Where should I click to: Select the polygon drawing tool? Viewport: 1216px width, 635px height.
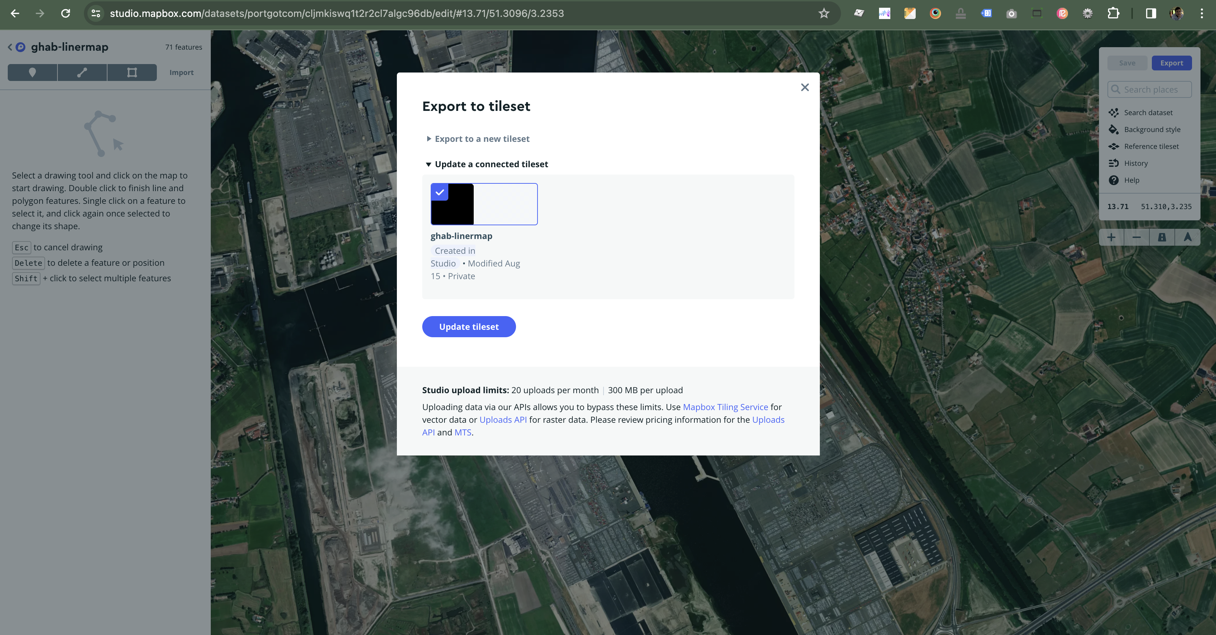point(132,73)
